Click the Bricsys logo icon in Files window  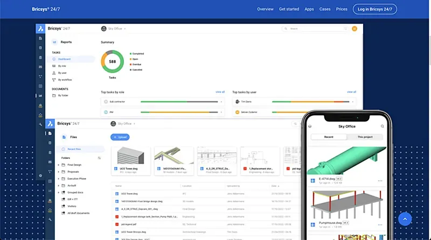coord(50,124)
